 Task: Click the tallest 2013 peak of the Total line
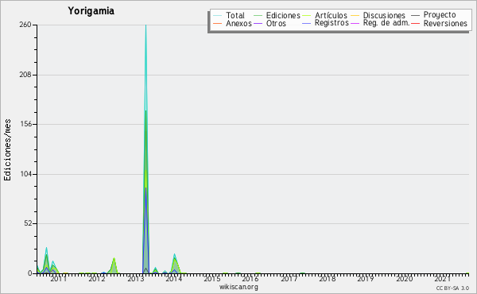coord(146,25)
